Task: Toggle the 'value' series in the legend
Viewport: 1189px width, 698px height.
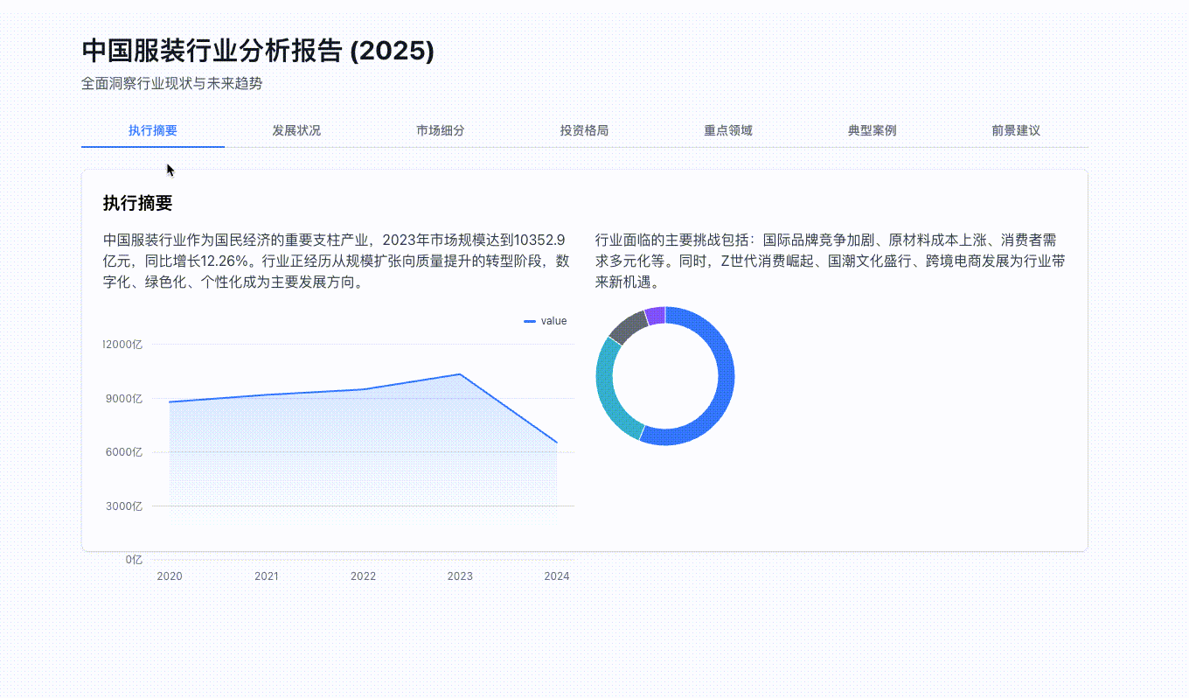Action: click(x=546, y=321)
